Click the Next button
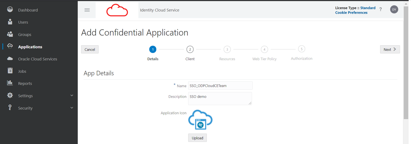Viewport: 411px width, 144px height. click(x=390, y=49)
